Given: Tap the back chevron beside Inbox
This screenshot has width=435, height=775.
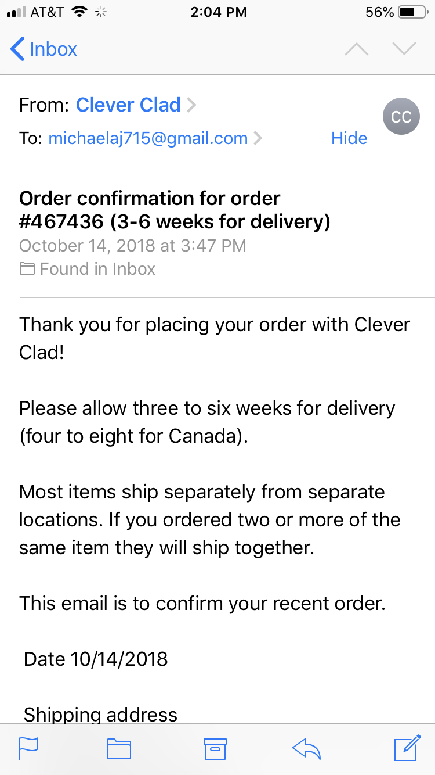Looking at the screenshot, I should click(x=17, y=49).
